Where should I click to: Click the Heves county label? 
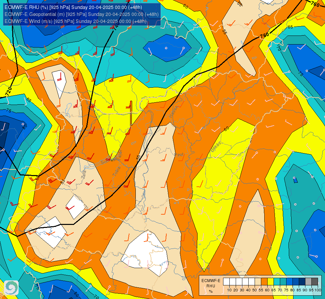tap(174, 112)
